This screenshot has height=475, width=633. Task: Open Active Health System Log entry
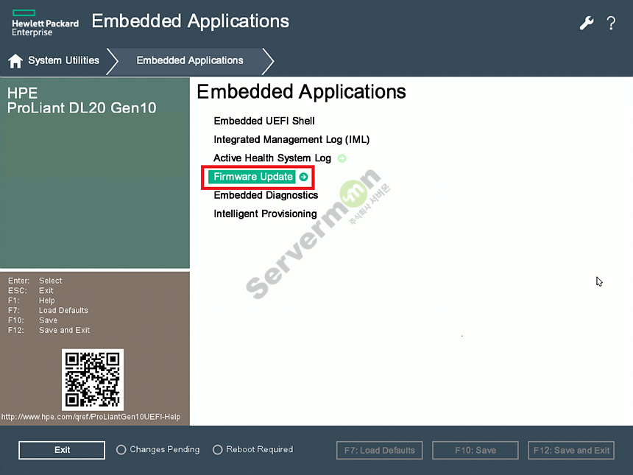[272, 158]
